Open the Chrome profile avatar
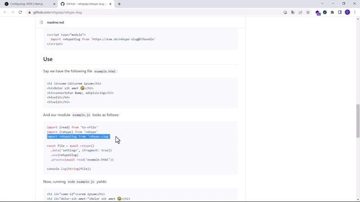360x202 pixels. coord(348,12)
